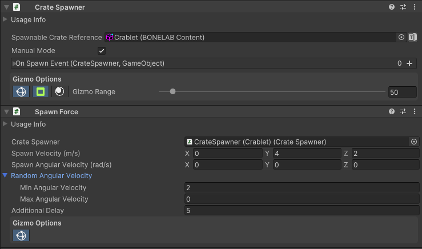Image resolution: width=422 pixels, height=249 pixels.
Task: Click Spawn Force help reference icon
Action: [x=392, y=112]
